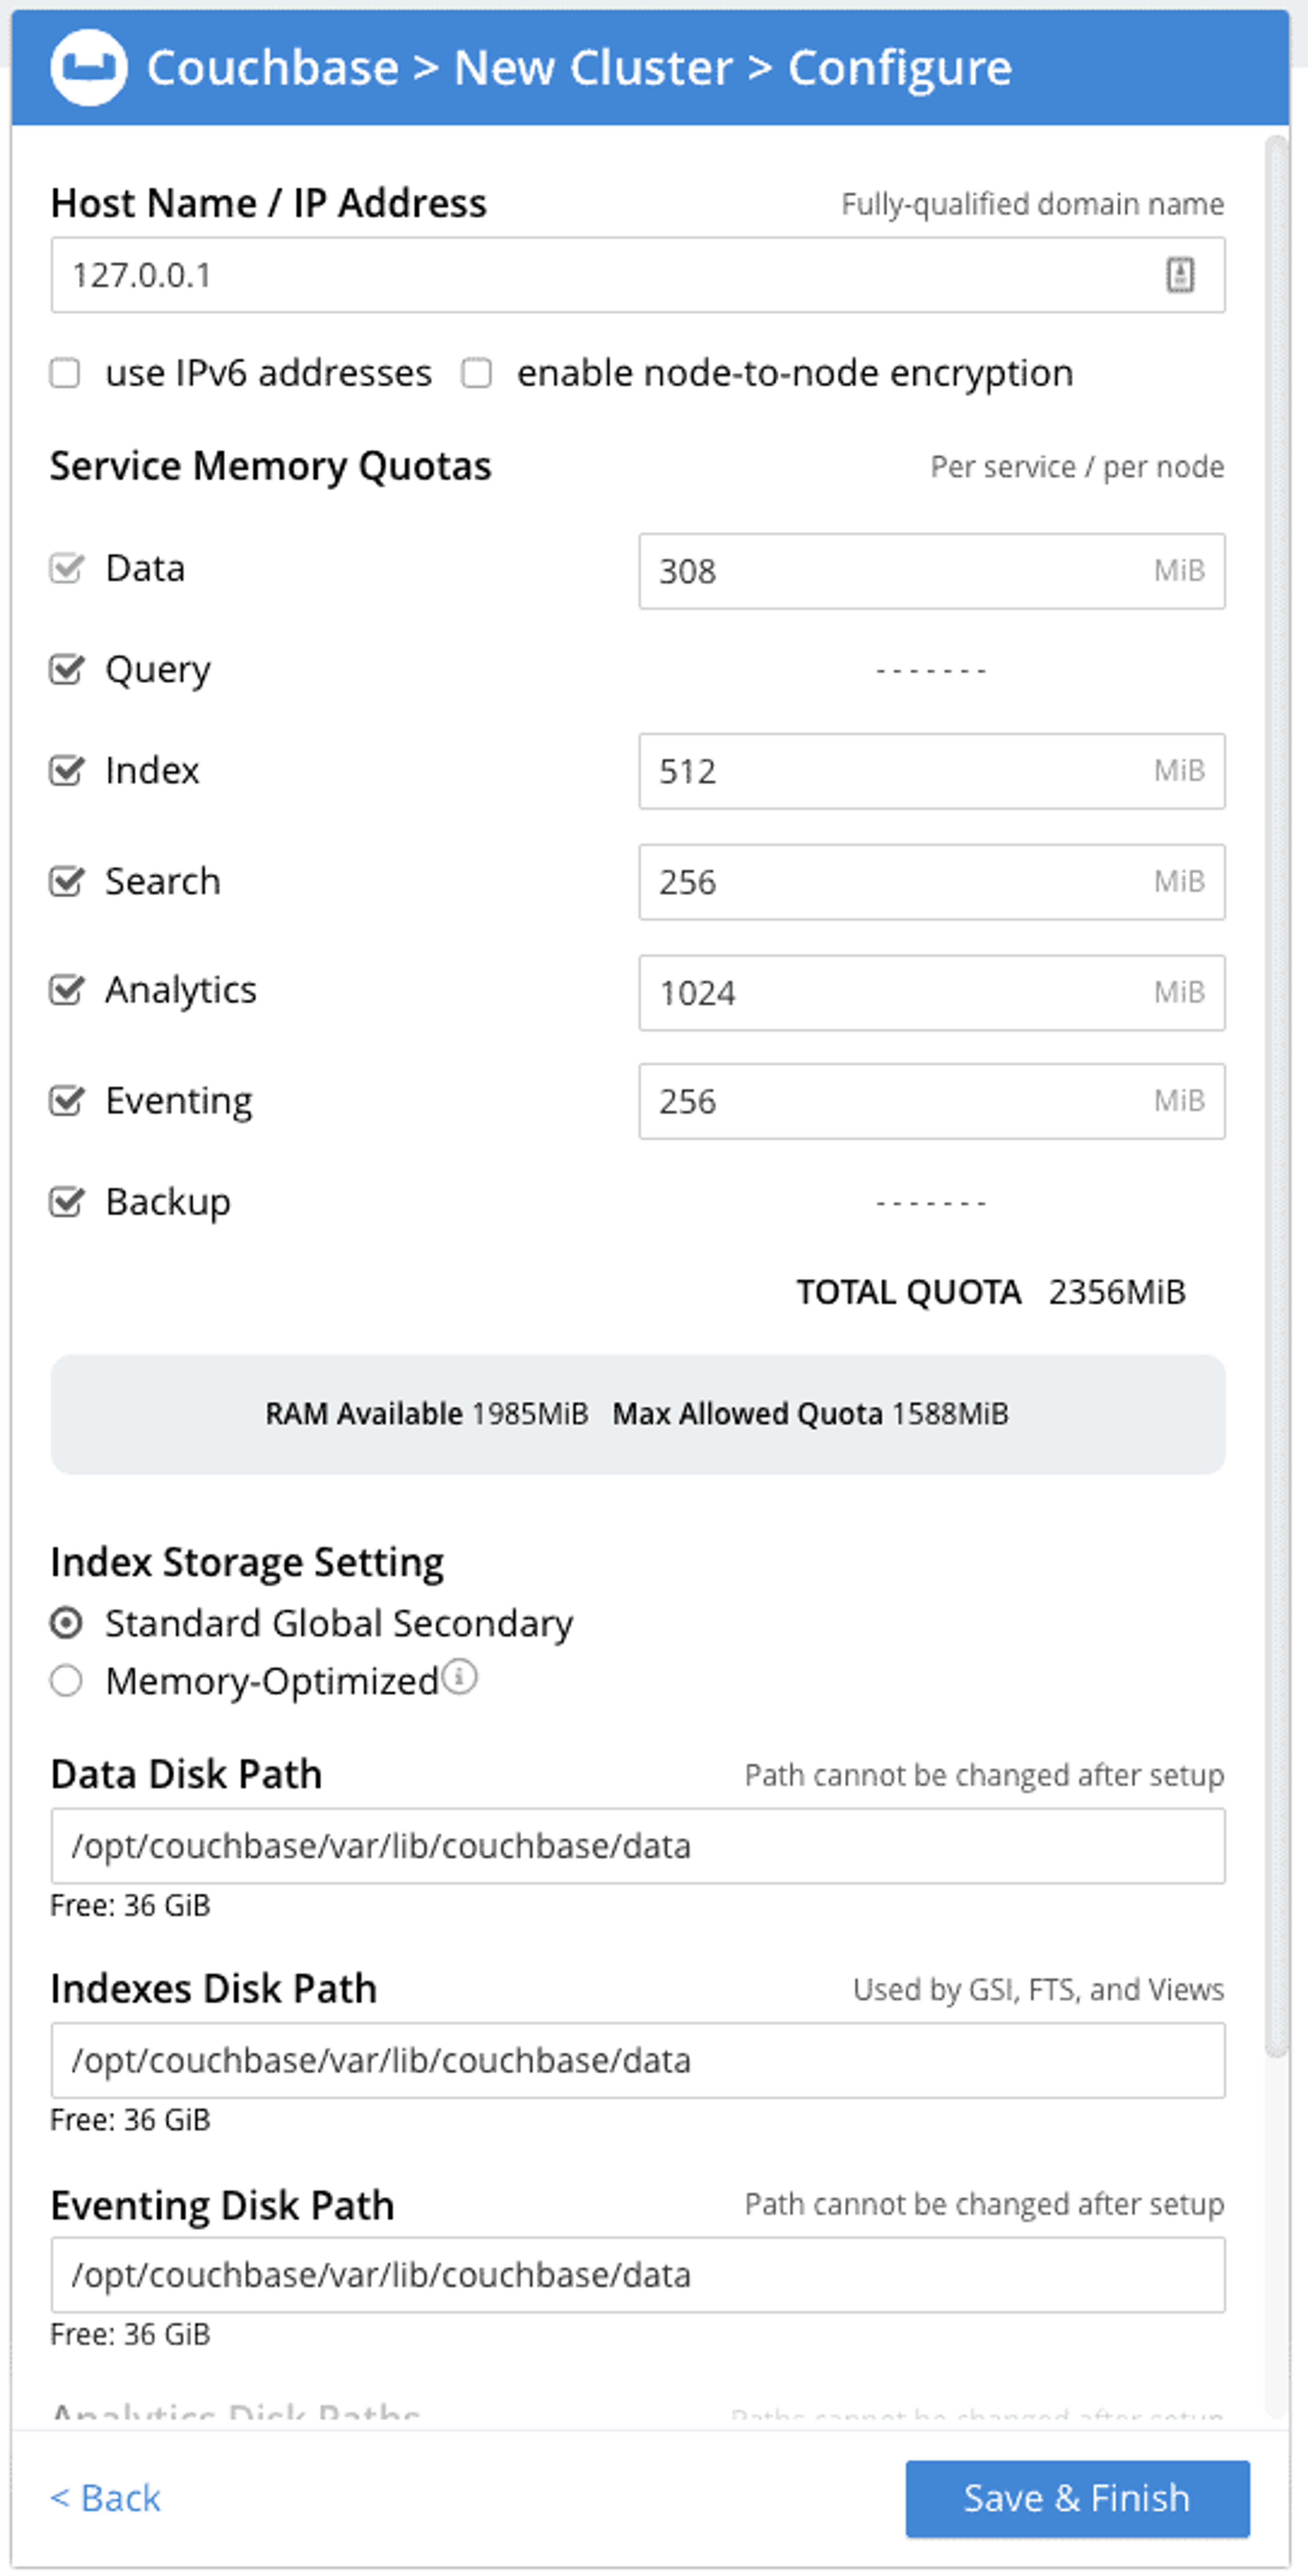This screenshot has height=2576, width=1308.
Task: Click the Search memory quota field
Action: point(932,882)
